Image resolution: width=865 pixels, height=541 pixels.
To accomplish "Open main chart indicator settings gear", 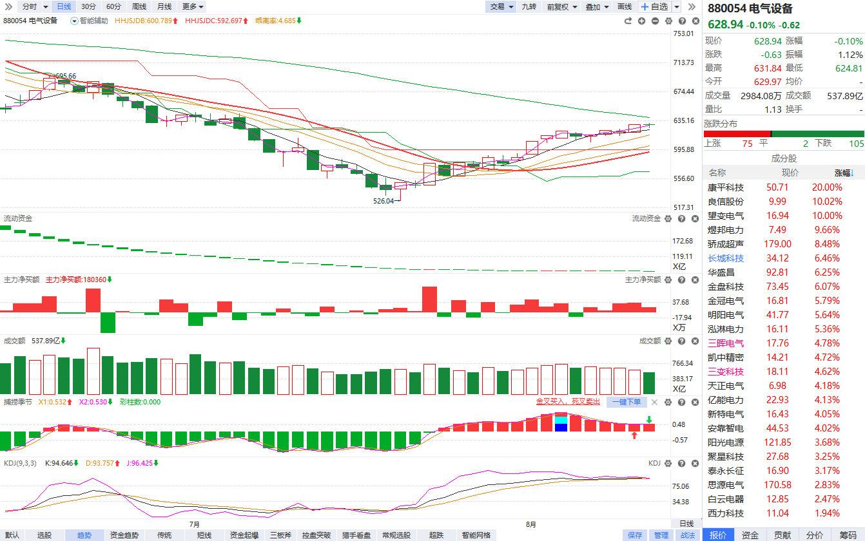I will pos(668,21).
